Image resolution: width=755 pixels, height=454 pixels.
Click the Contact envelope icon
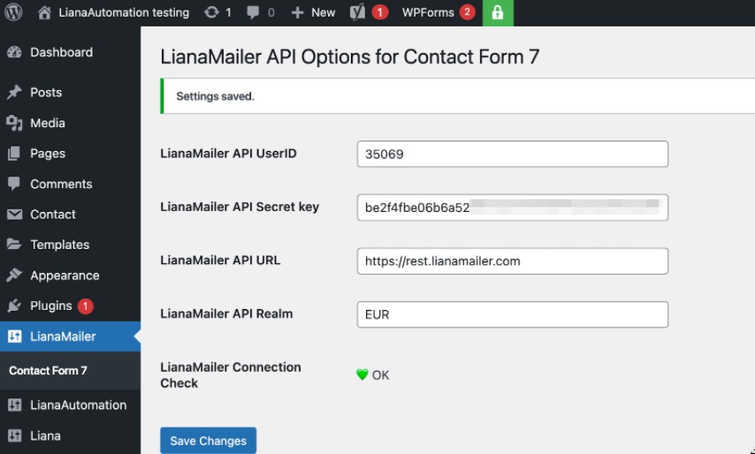[14, 215]
